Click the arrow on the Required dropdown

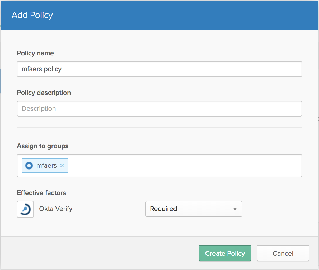point(235,209)
